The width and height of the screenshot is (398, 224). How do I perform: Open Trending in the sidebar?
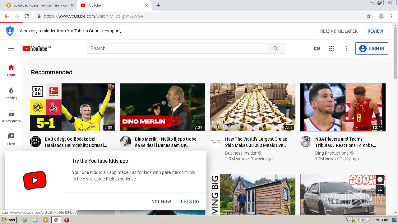click(11, 93)
